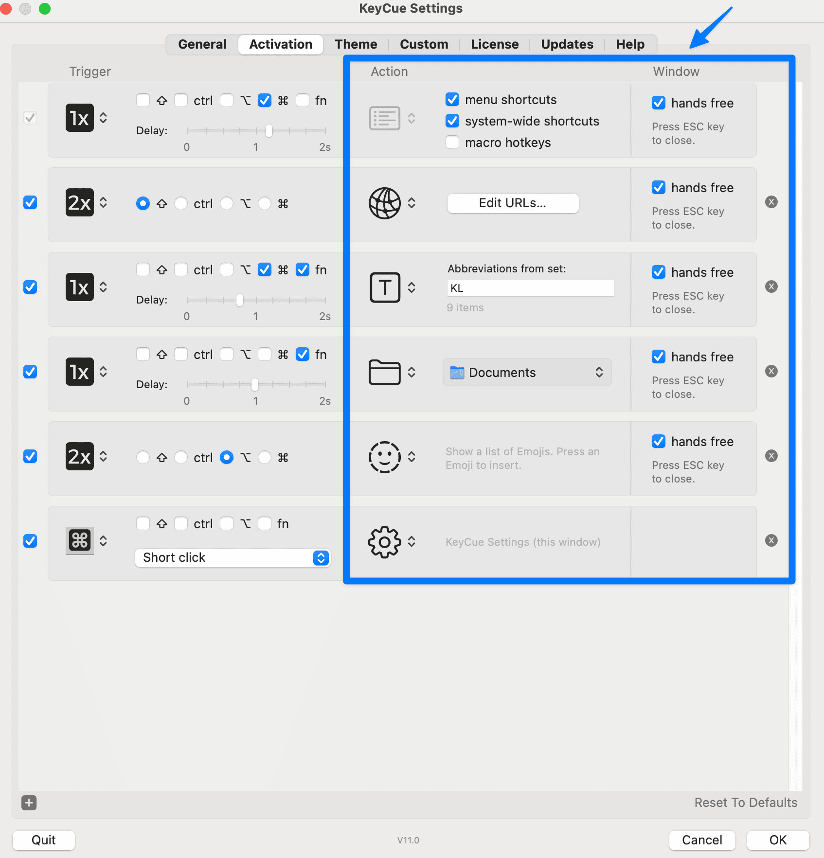Open action type stepper next to folder icon
Viewport: 824px width, 858px height.
[412, 372]
